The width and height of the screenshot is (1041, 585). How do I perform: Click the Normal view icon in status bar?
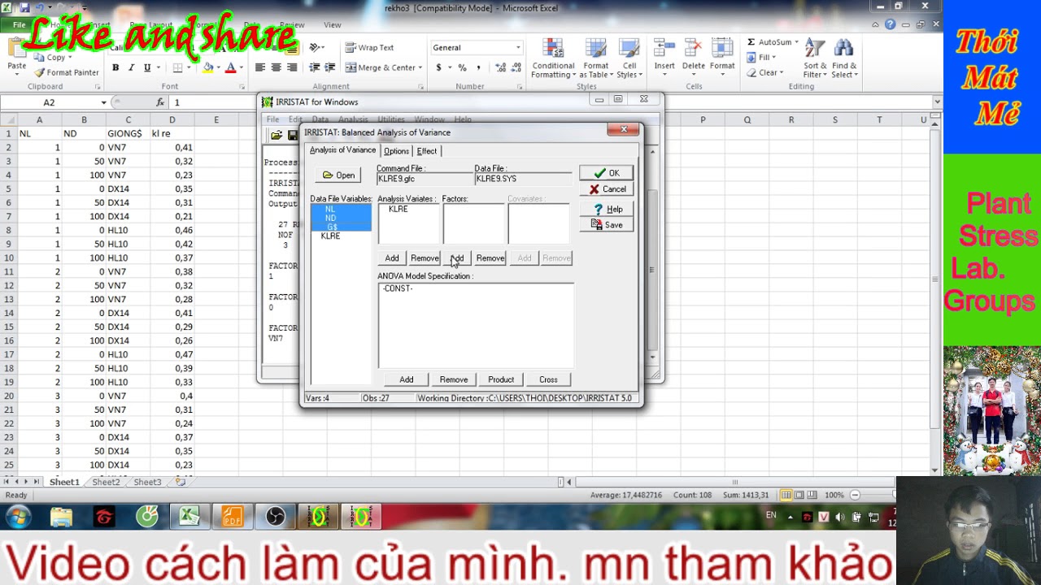point(786,495)
